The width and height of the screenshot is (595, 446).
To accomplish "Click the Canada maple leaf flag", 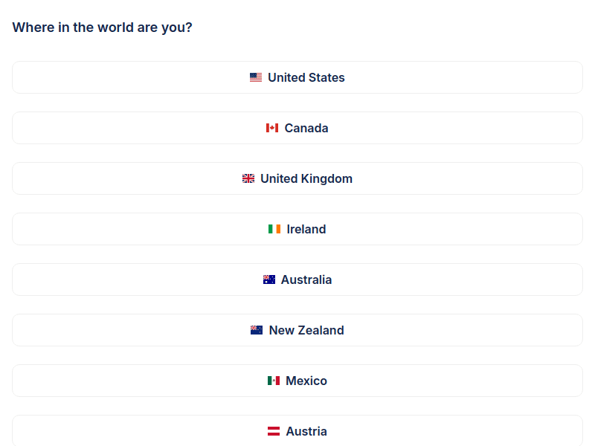I will 272,128.
